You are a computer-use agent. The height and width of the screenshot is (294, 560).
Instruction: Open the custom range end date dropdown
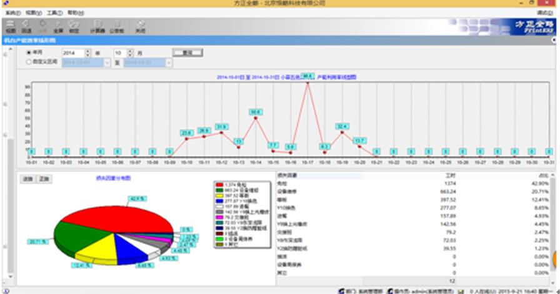pyautogui.click(x=167, y=62)
